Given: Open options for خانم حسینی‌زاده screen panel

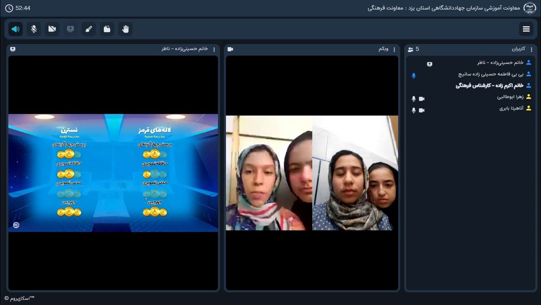Looking at the screenshot, I should (x=214, y=49).
